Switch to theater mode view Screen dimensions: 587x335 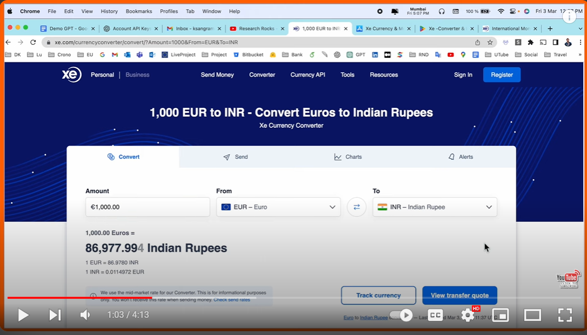click(x=532, y=315)
